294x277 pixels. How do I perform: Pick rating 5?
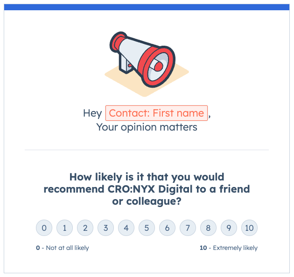[x=147, y=228]
